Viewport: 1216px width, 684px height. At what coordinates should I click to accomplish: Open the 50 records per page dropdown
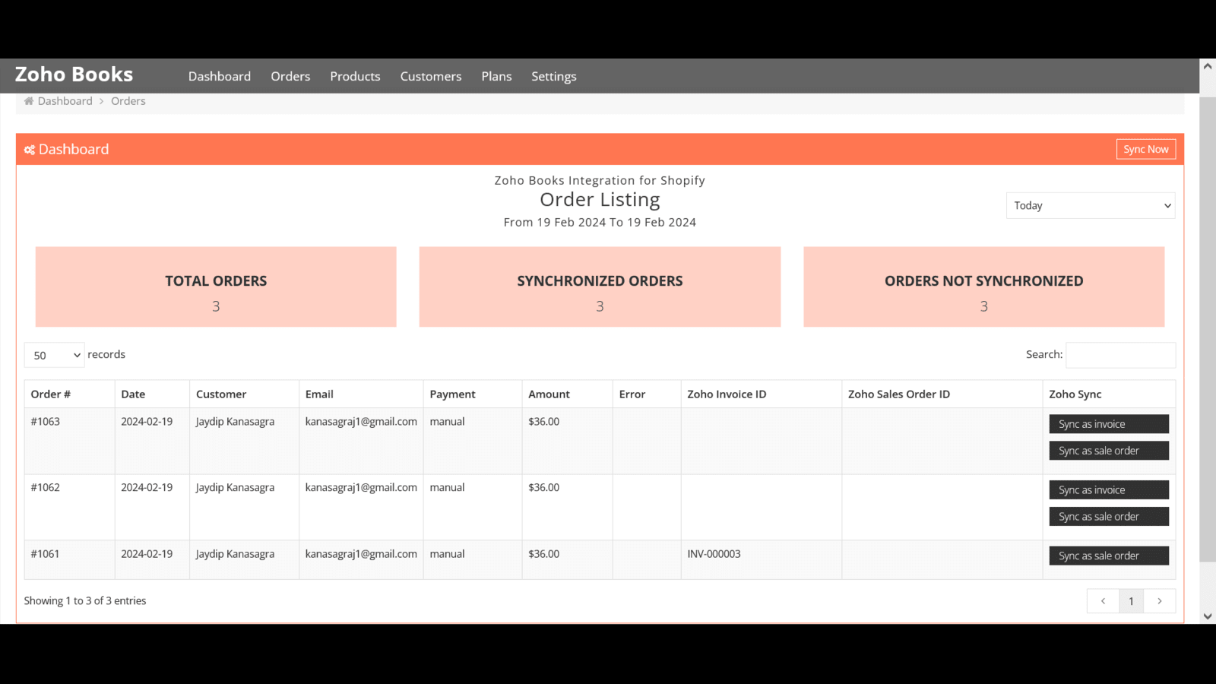pyautogui.click(x=55, y=355)
